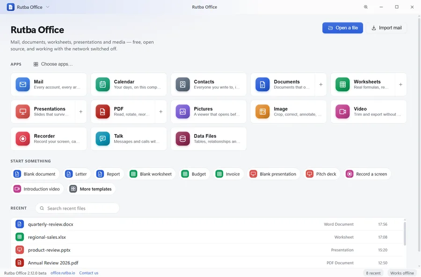Open quarterly-review.docx from recent list

click(x=207, y=224)
